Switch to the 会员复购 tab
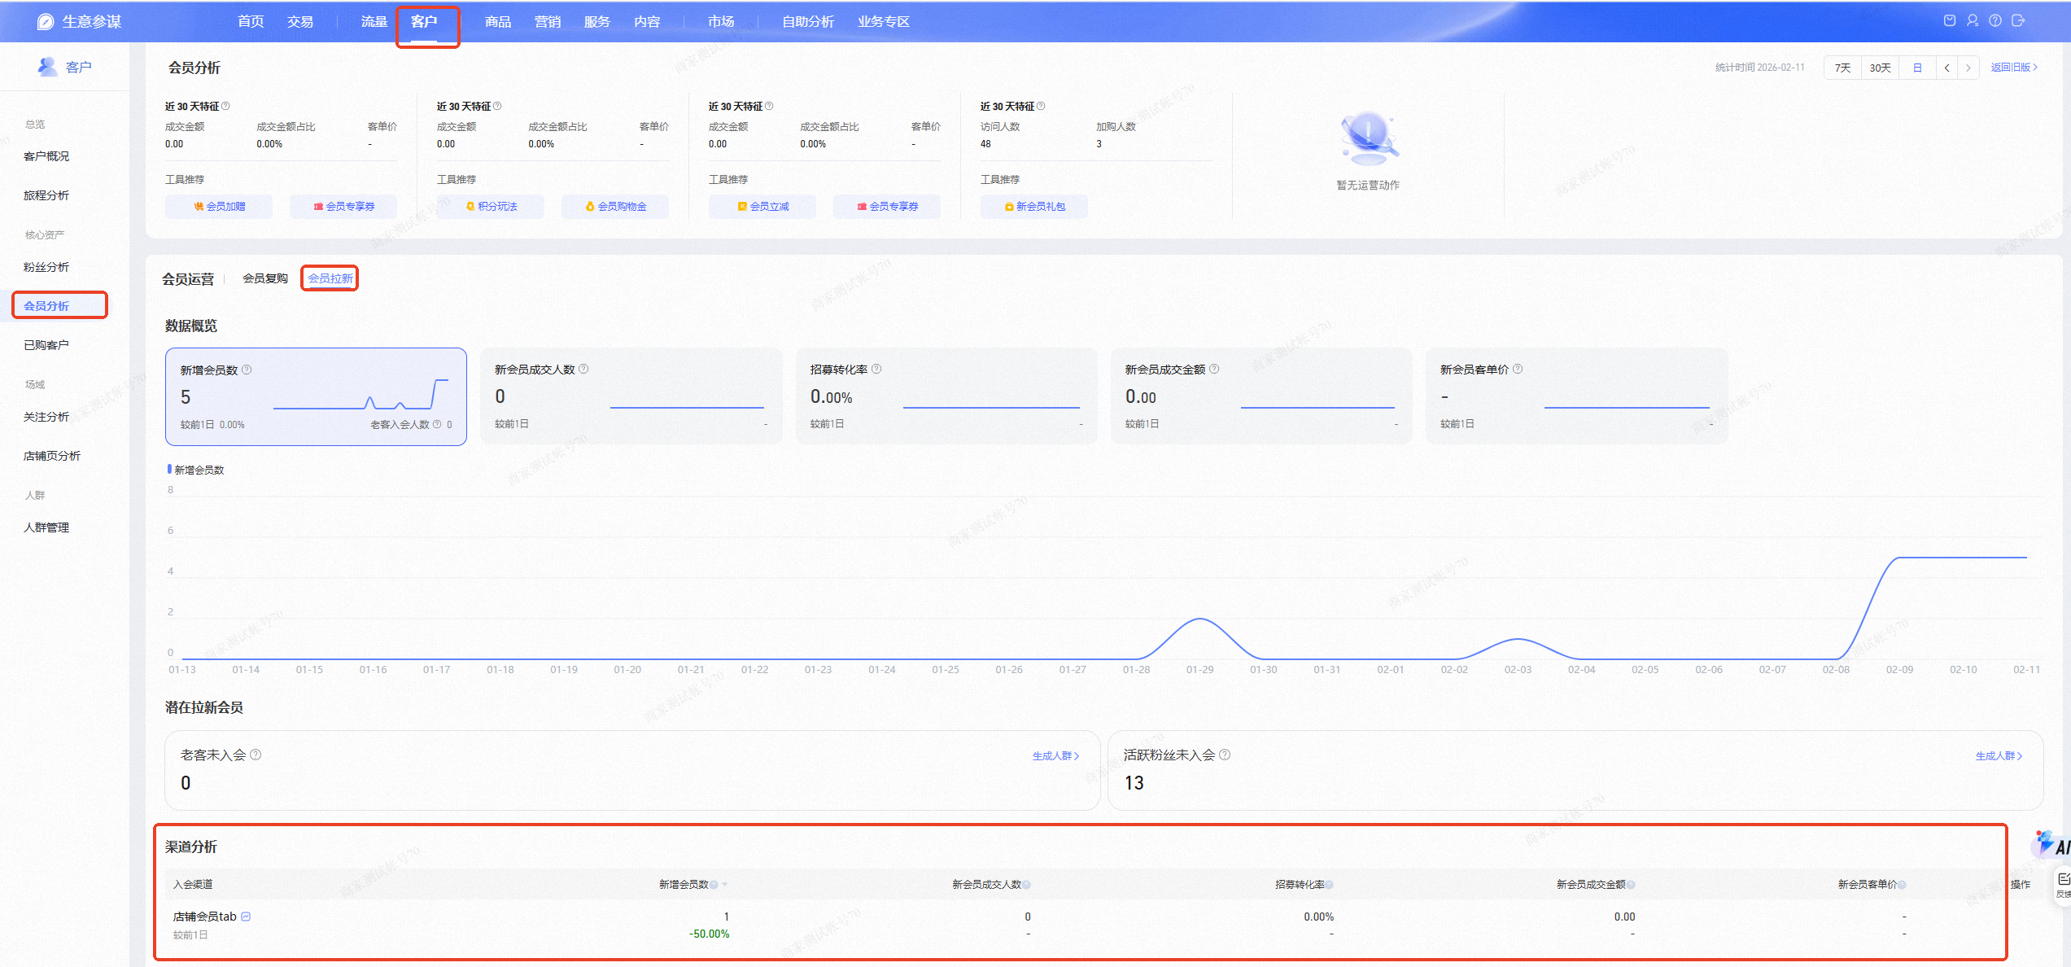The height and width of the screenshot is (967, 2071). pyautogui.click(x=265, y=278)
